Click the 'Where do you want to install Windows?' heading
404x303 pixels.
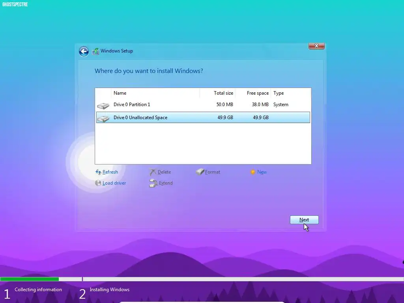pos(149,71)
